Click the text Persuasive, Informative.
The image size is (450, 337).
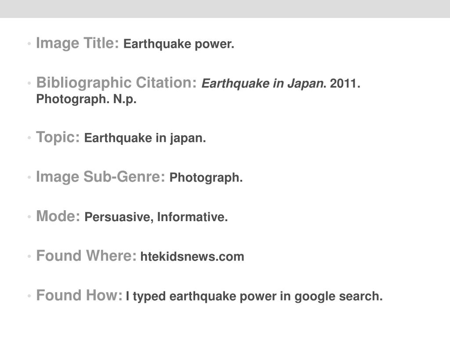pyautogui.click(x=156, y=217)
